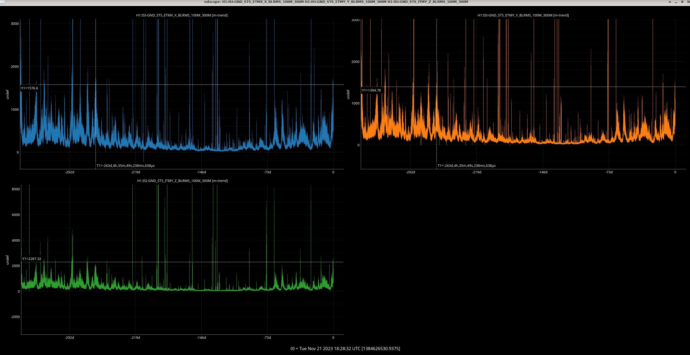Click the ETMX_X_BLRMS plot title
This screenshot has height=355, width=690.
point(182,15)
